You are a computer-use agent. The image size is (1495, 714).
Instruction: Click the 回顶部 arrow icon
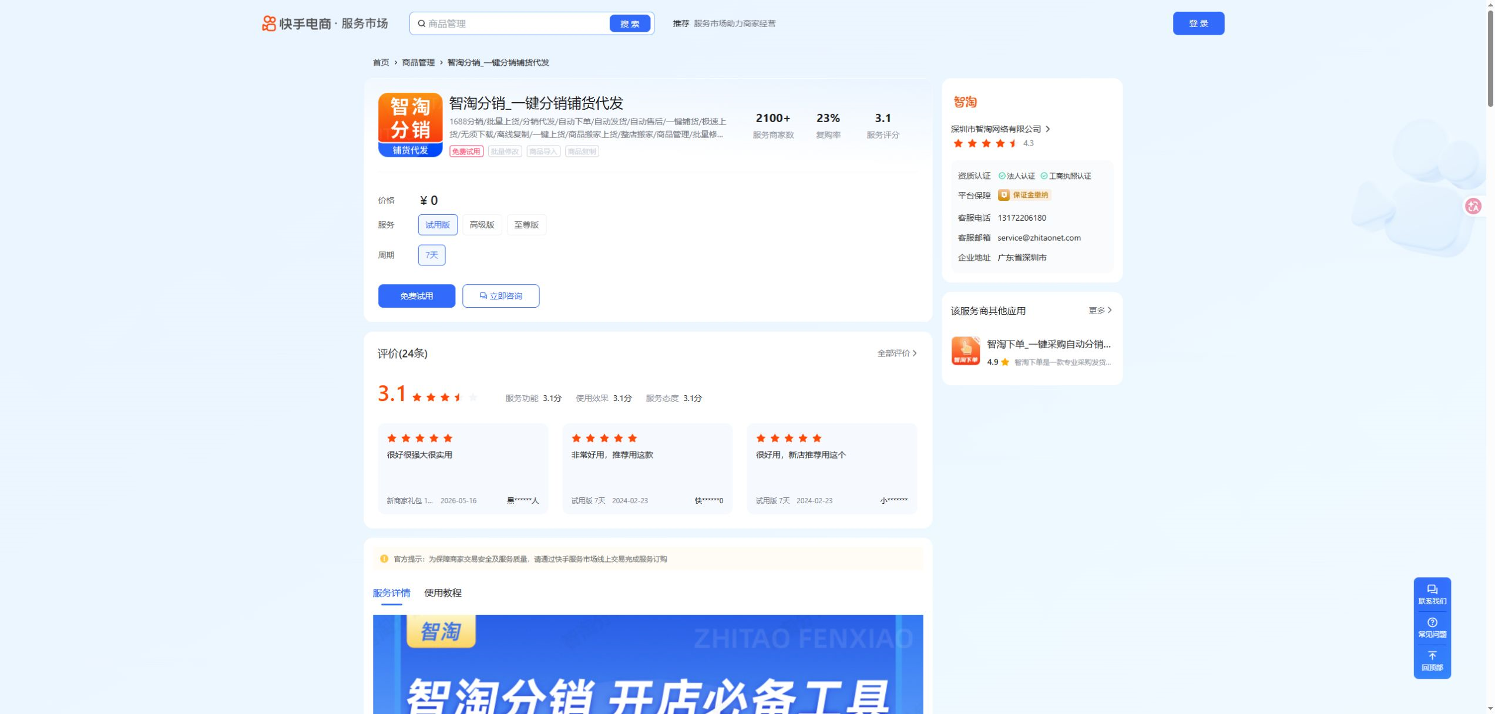(1432, 655)
